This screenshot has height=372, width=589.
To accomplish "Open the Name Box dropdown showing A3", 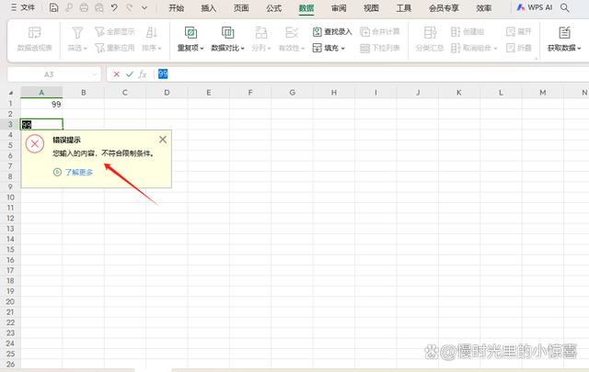I will tap(96, 73).
